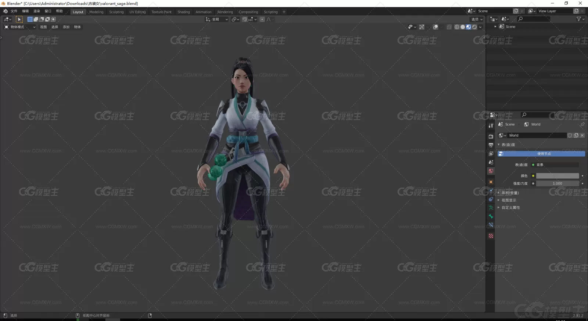Image resolution: width=588 pixels, height=321 pixels.
Task: Open the object mode dropdown
Action: click(20, 27)
